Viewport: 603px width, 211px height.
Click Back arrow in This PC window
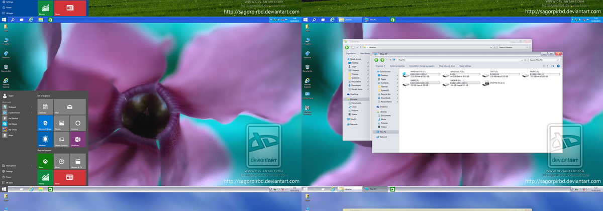376,60
